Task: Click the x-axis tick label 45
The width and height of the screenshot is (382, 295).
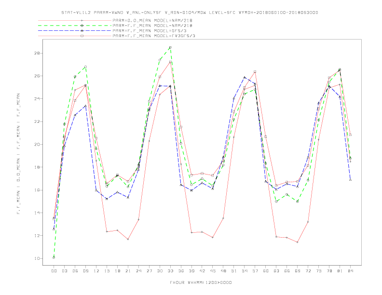Action: tap(213, 271)
